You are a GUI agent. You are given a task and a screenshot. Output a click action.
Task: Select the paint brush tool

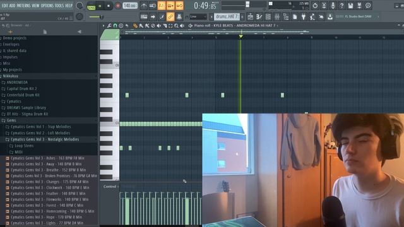point(141,26)
